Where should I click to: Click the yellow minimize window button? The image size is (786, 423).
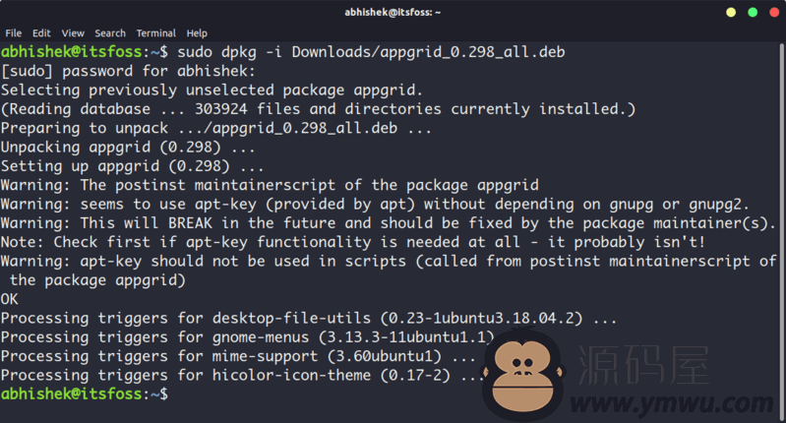(x=731, y=12)
